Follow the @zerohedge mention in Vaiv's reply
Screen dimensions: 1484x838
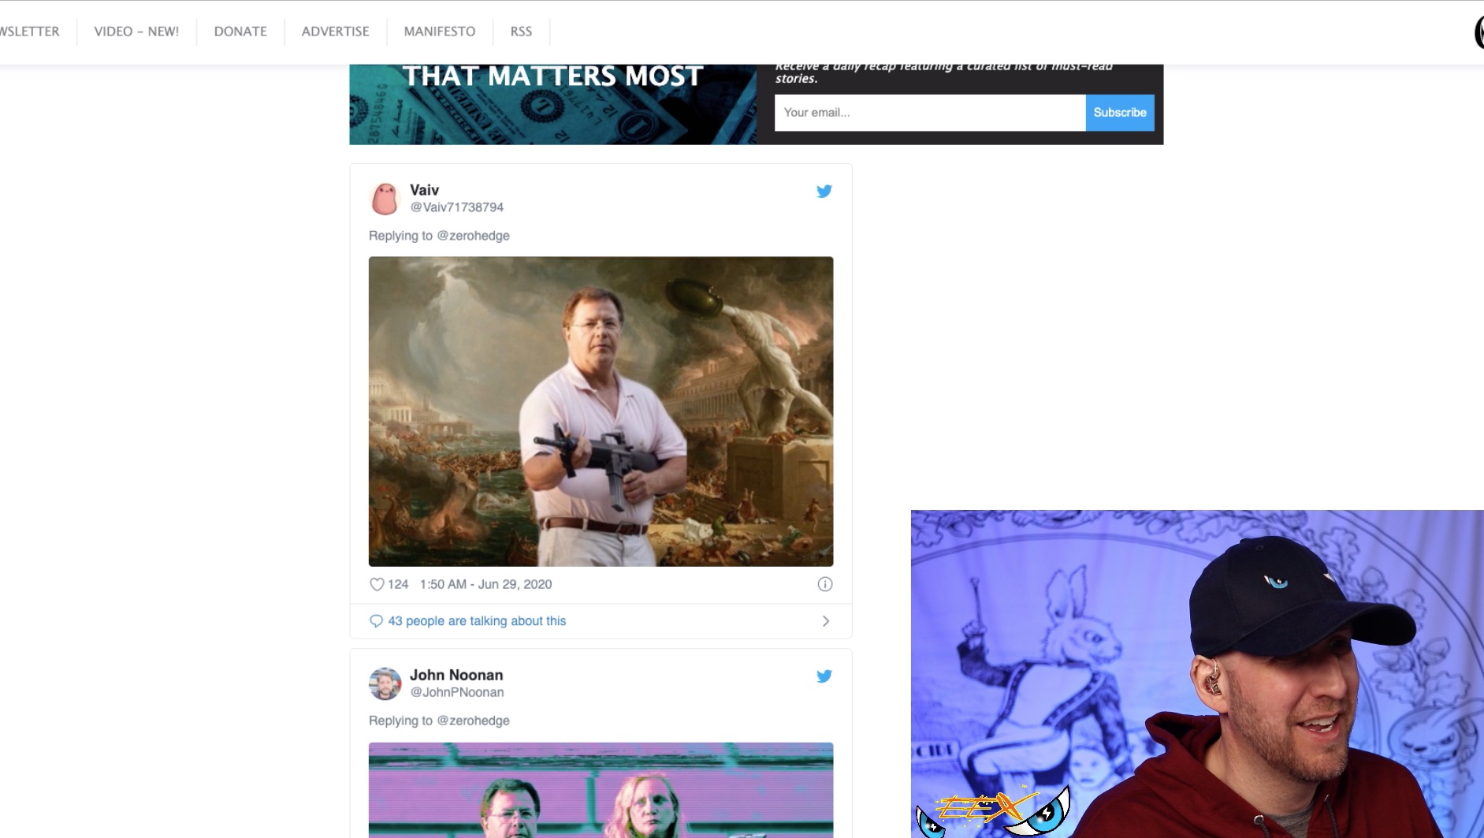473,236
